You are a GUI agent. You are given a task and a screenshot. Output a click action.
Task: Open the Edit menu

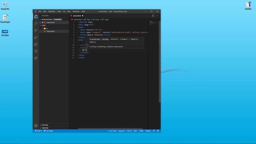44,12
